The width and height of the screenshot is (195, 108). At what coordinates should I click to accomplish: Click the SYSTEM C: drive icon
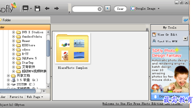coord(13,84)
